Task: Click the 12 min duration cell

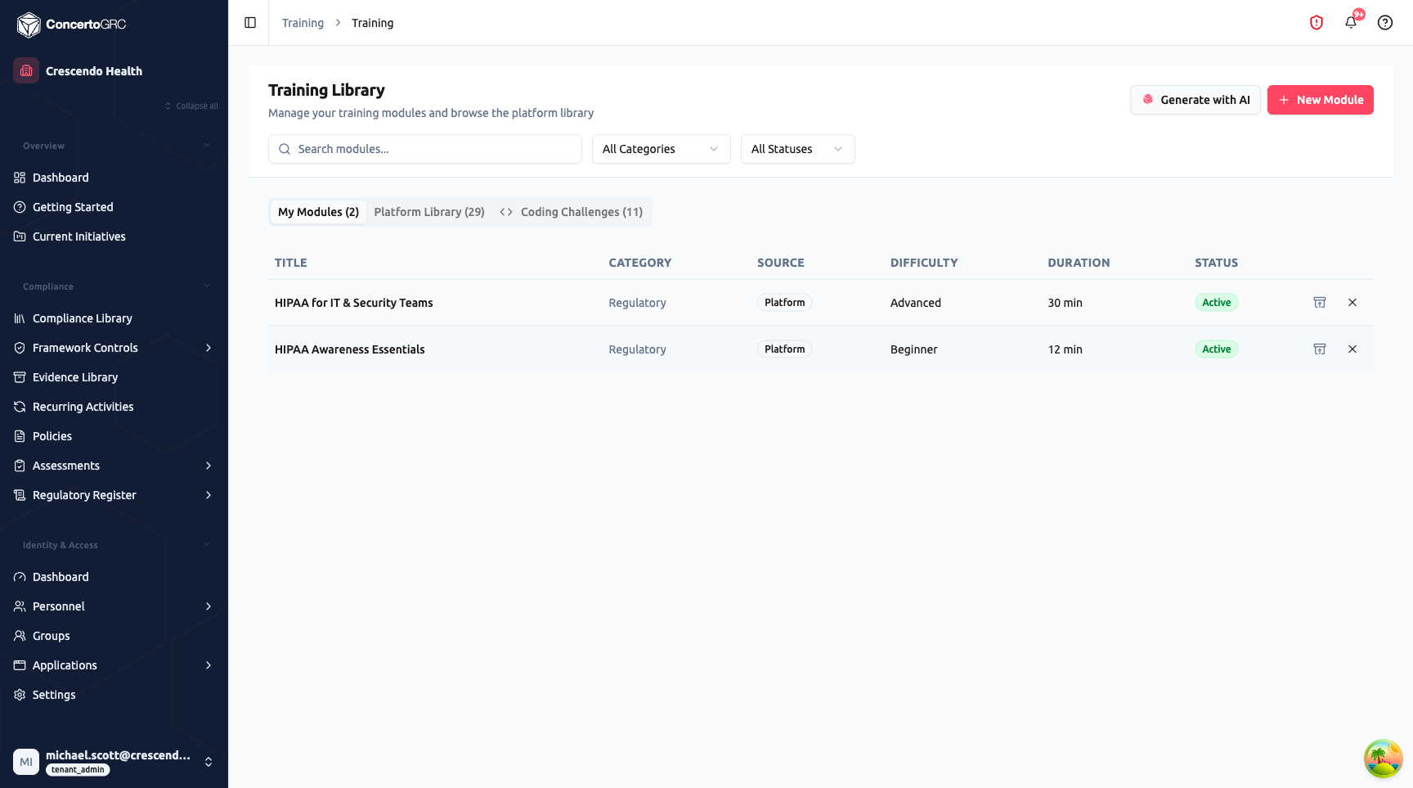Action: [x=1065, y=349]
